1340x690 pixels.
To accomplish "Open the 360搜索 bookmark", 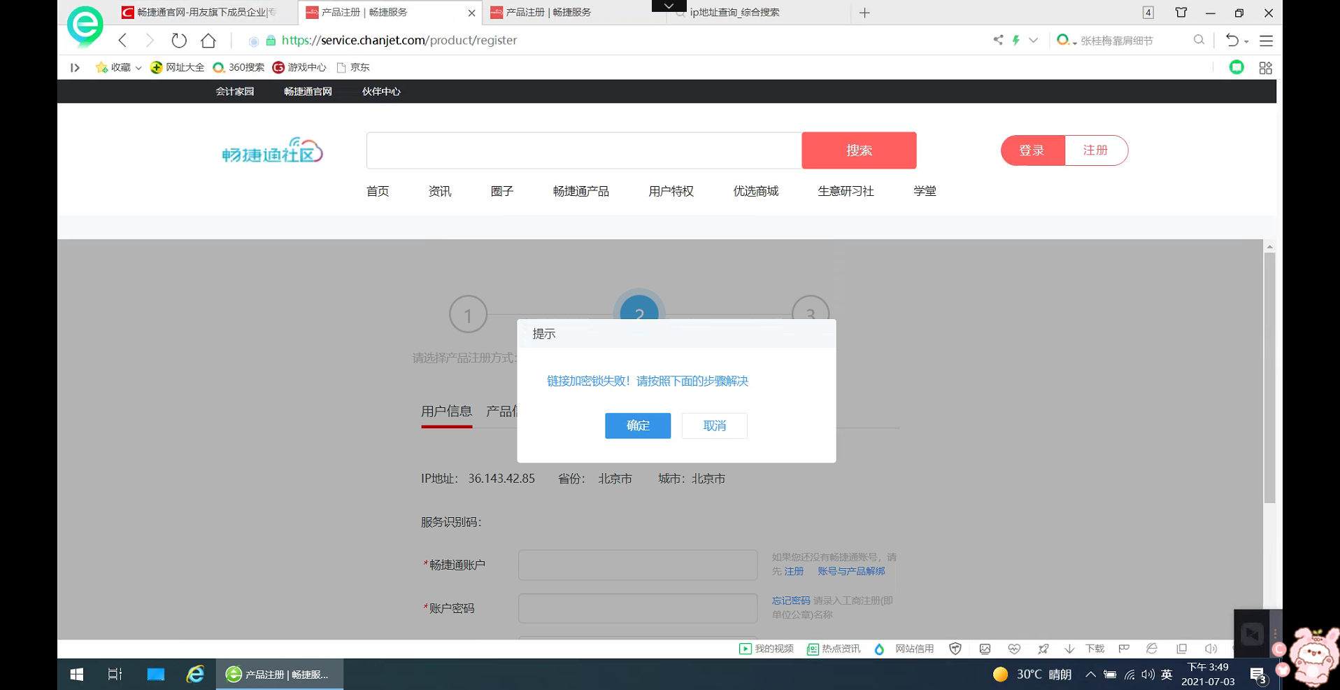I will point(238,67).
